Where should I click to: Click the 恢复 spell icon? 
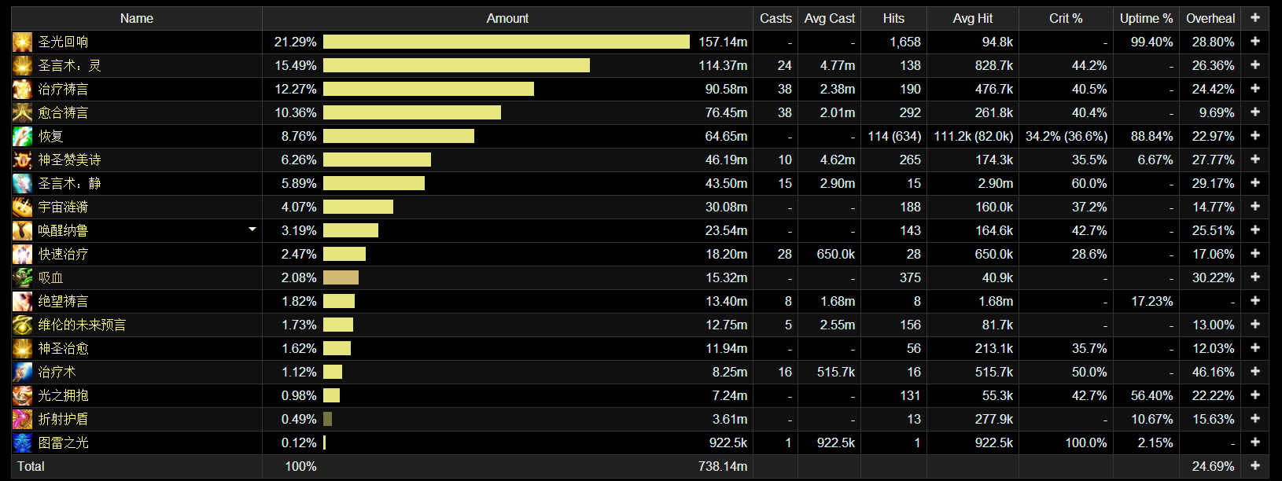pos(22,137)
